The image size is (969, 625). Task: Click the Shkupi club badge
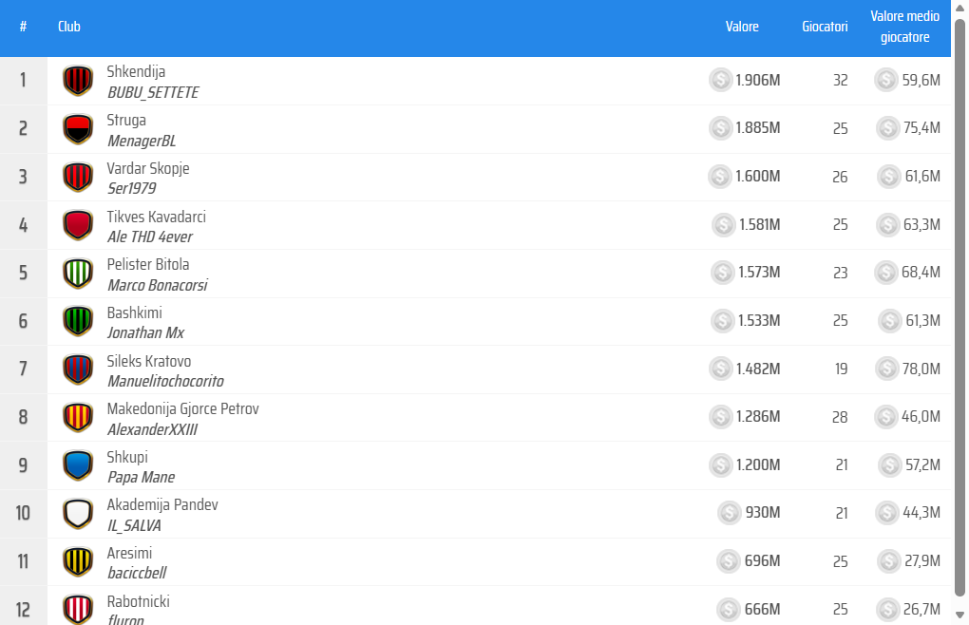click(77, 465)
